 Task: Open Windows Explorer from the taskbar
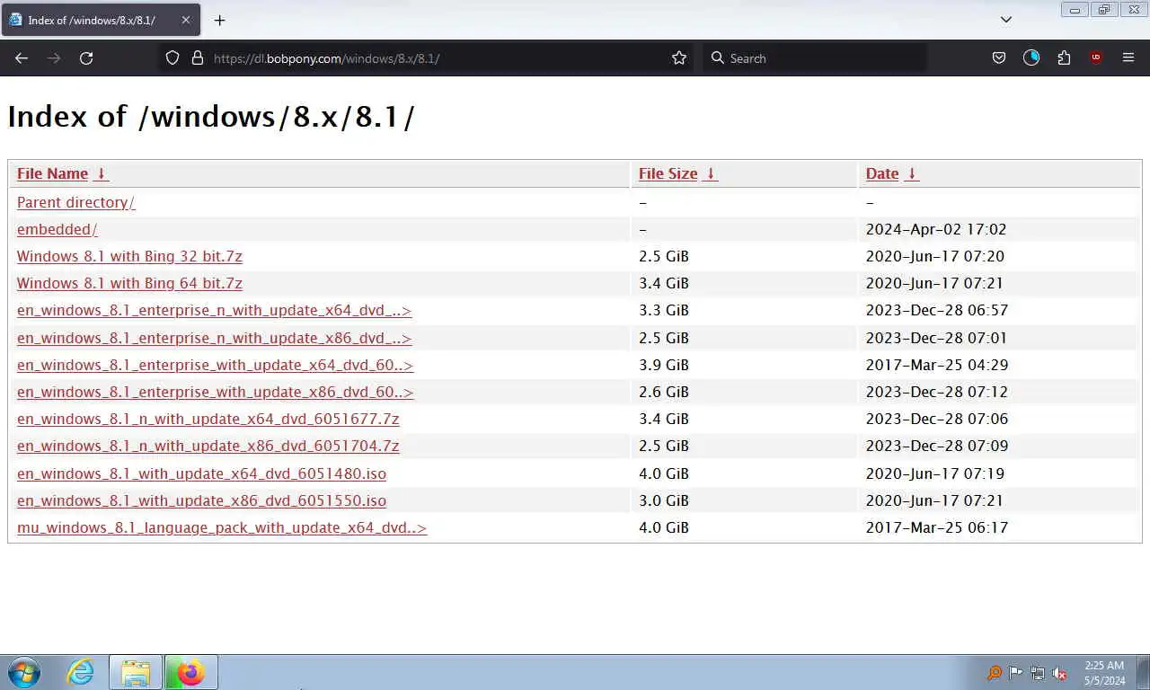(136, 672)
